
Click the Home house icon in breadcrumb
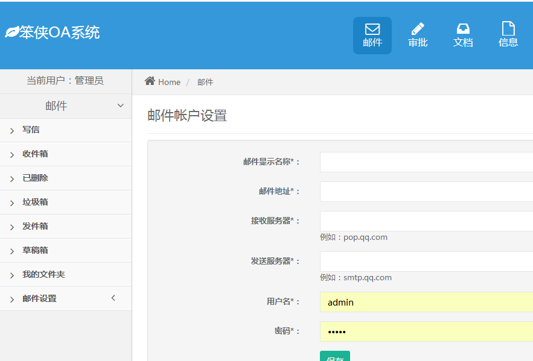point(150,81)
